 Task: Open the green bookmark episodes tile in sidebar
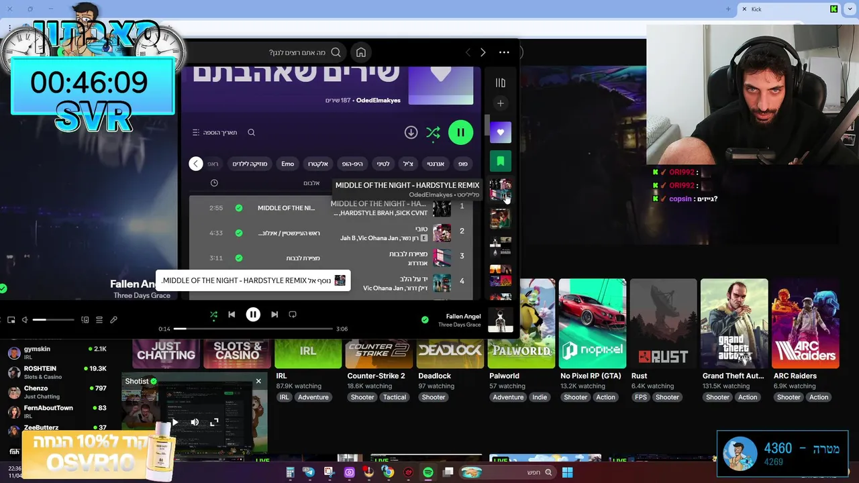500,161
